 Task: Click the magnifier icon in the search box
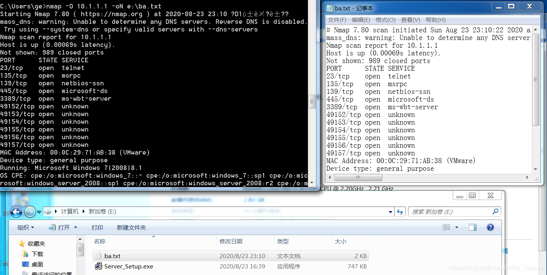pos(495,212)
